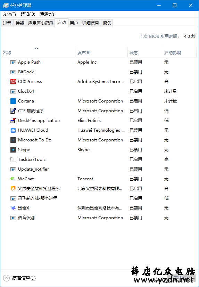Collapse to 简略信息 with the arrow button
Image resolution: width=199 pixels, height=287 pixels.
coord(6,278)
